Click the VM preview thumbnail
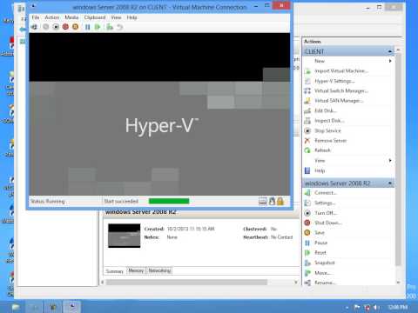 [x=125, y=236]
